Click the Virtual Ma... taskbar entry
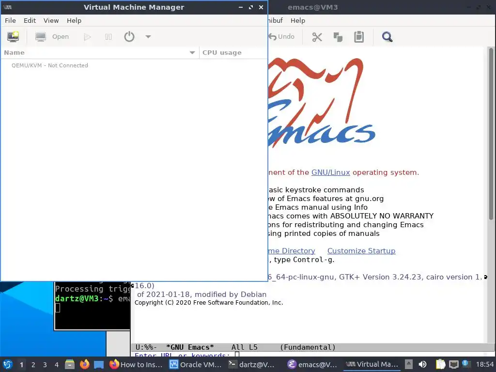496x372 pixels. click(372, 364)
